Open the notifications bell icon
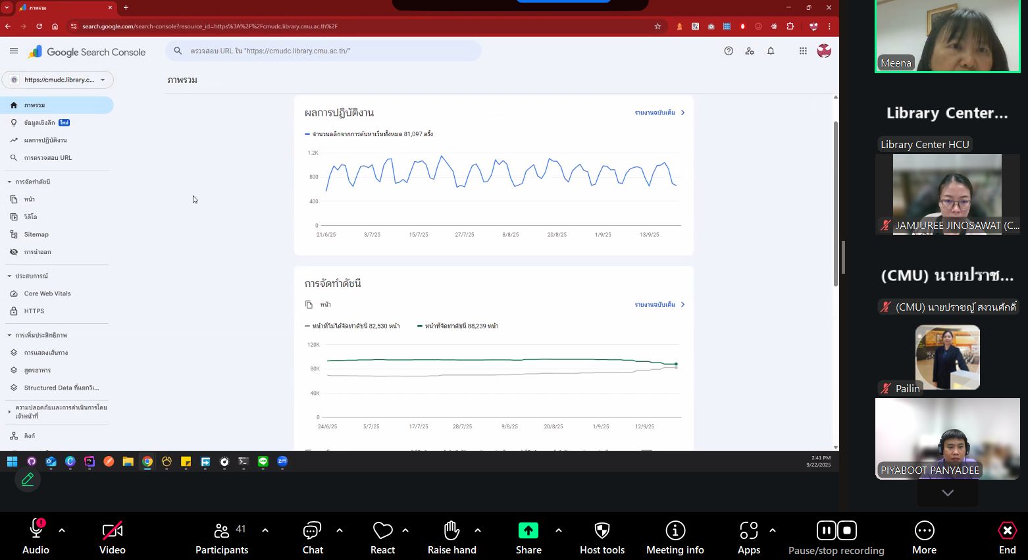The image size is (1028, 560). [x=771, y=51]
